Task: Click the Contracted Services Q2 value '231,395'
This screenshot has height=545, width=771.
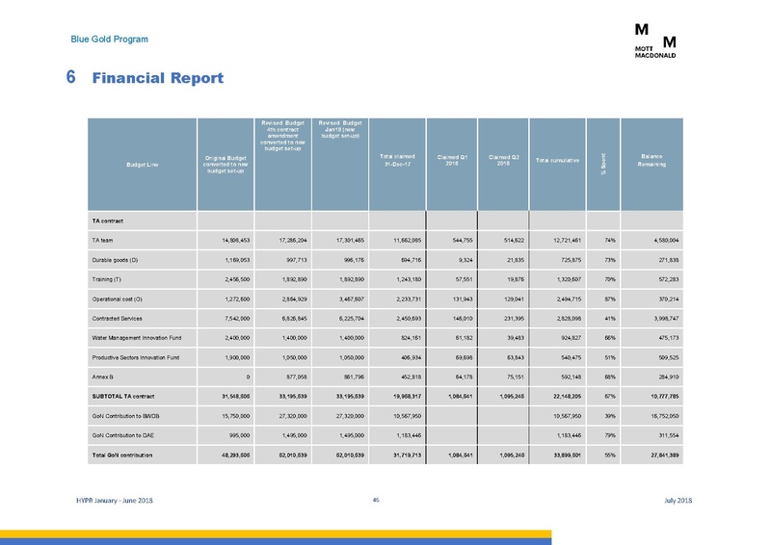Action: click(x=514, y=319)
